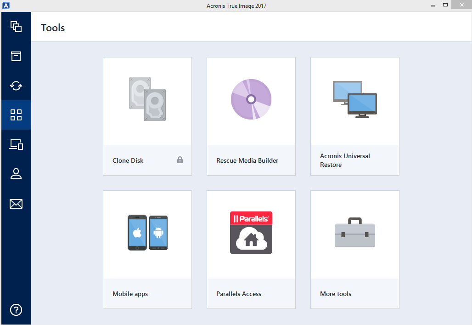Click the gray toolbox More tools image
Screen dimensions: 472x325
[354, 233]
